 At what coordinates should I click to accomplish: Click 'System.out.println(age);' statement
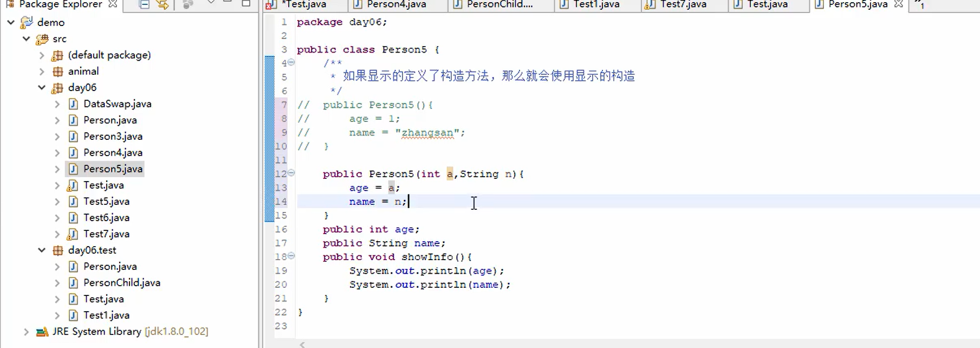(x=427, y=271)
